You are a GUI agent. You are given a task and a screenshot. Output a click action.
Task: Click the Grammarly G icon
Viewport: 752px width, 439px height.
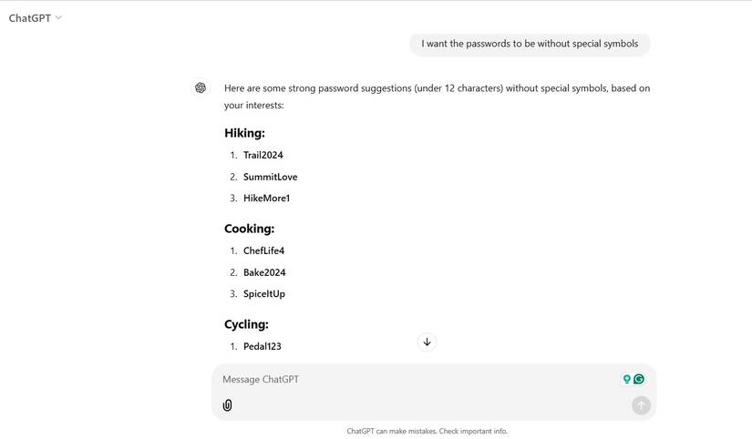point(639,379)
